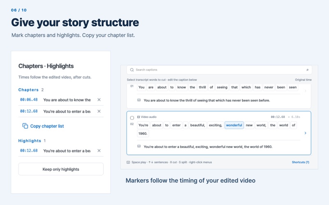Select the word 'exciting,' in segment 02

click(x=215, y=125)
